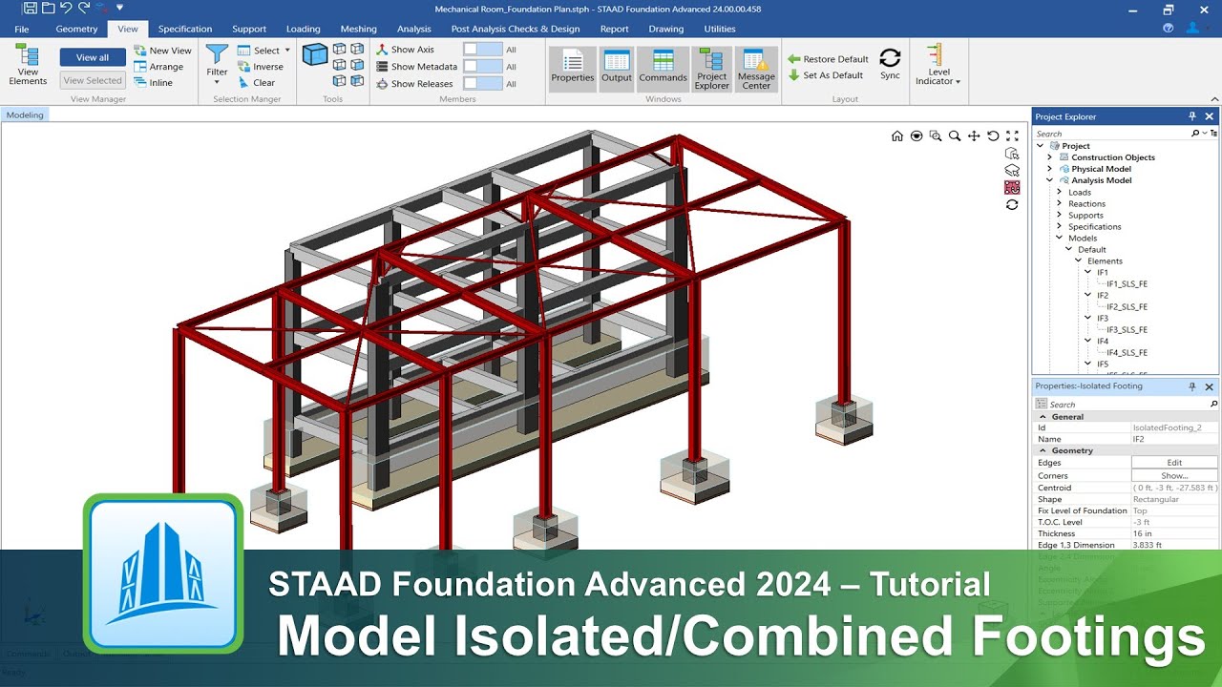This screenshot has height=687, width=1222.
Task: Pin the Project Explorer panel
Action: pos(1192,116)
